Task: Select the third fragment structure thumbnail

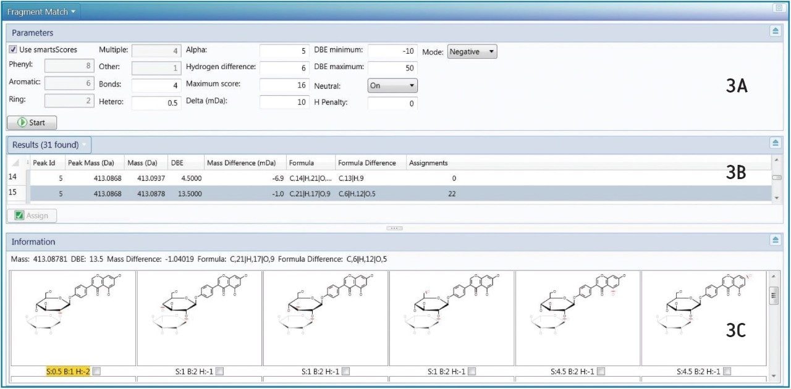Action: [326, 318]
